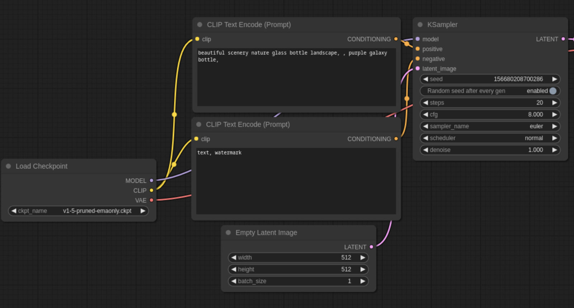Click the seed number field

tap(490, 79)
